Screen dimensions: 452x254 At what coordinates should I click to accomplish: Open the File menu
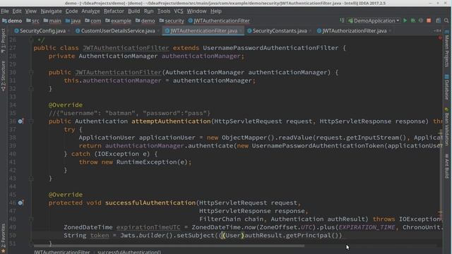pos(5,11)
